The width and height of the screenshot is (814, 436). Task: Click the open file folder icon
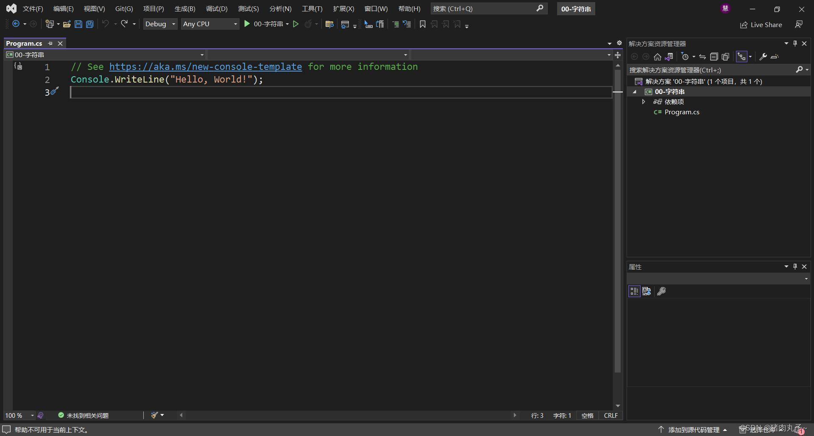pyautogui.click(x=67, y=24)
